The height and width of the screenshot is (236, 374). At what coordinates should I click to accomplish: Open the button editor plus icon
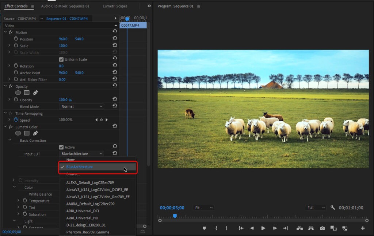[363, 228]
